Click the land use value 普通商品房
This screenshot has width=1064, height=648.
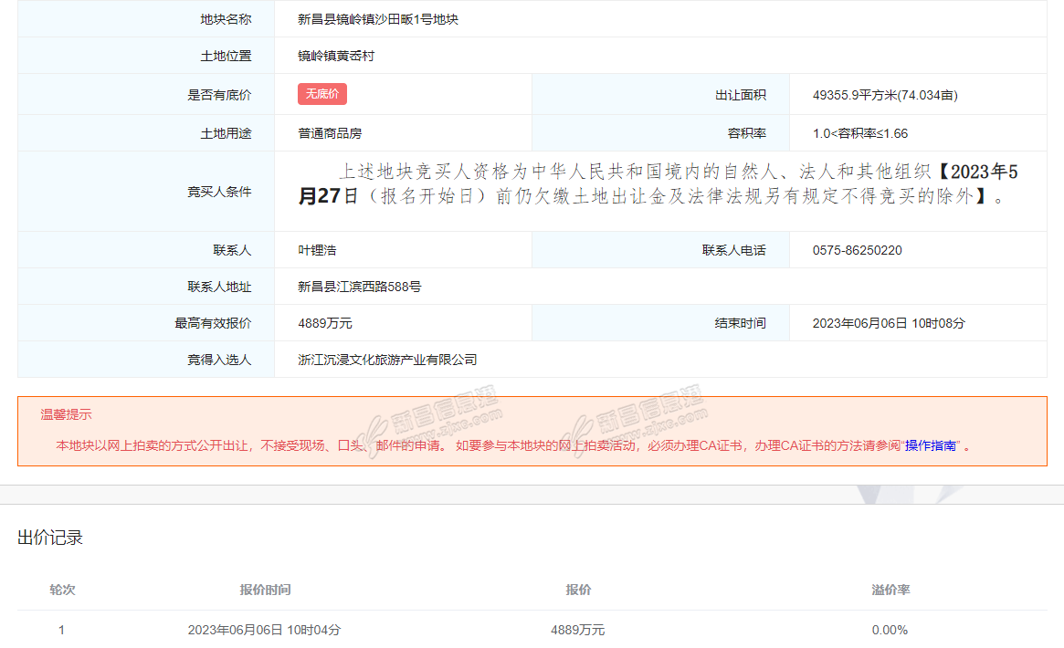pos(330,133)
